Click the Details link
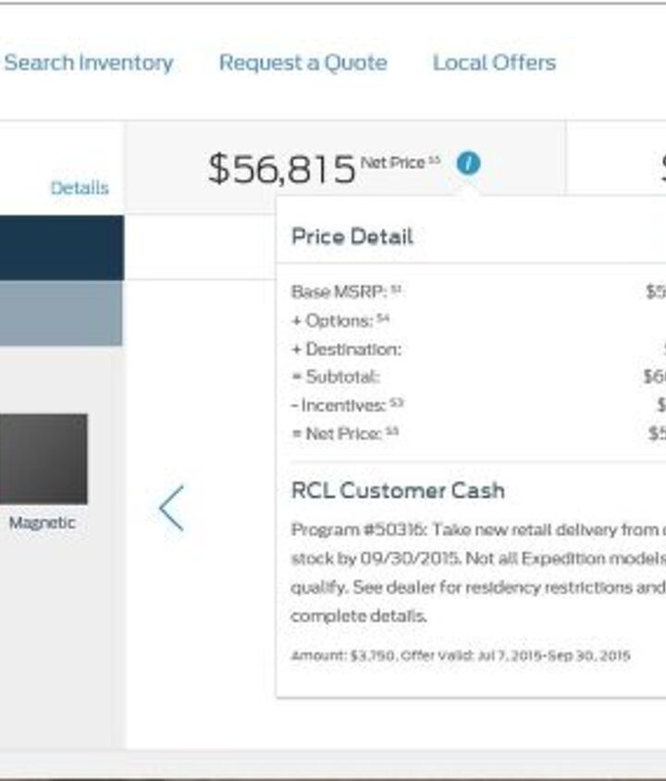This screenshot has height=781, width=666. pos(80,188)
